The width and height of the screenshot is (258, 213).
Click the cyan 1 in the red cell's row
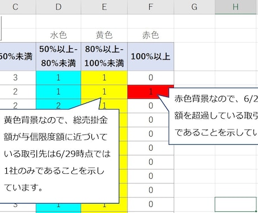point(58,92)
